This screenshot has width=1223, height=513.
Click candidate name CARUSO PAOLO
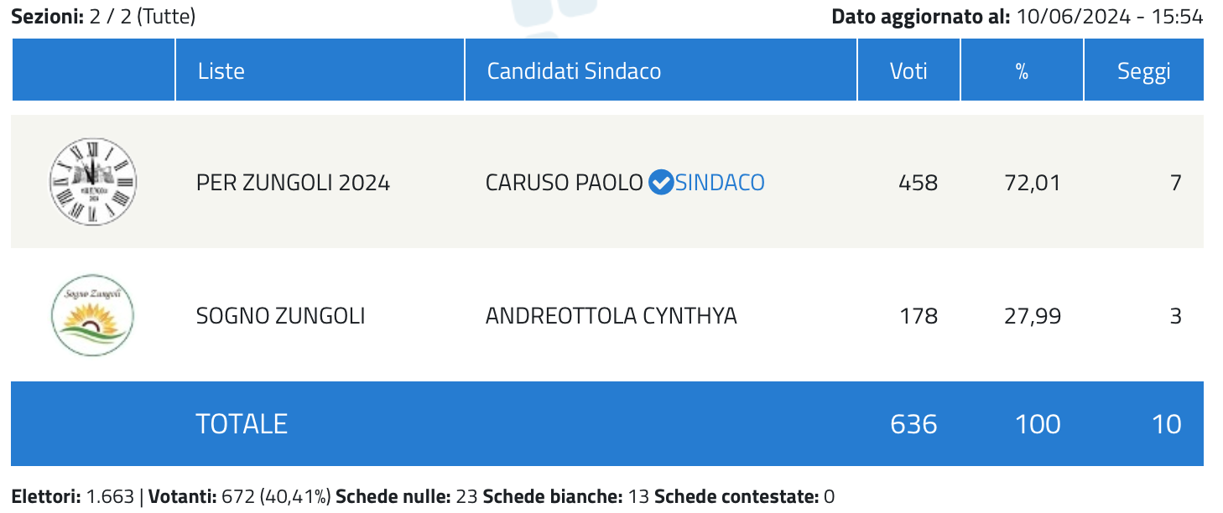(564, 182)
